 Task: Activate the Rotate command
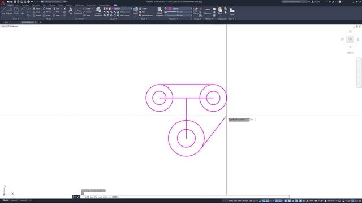point(47,8)
